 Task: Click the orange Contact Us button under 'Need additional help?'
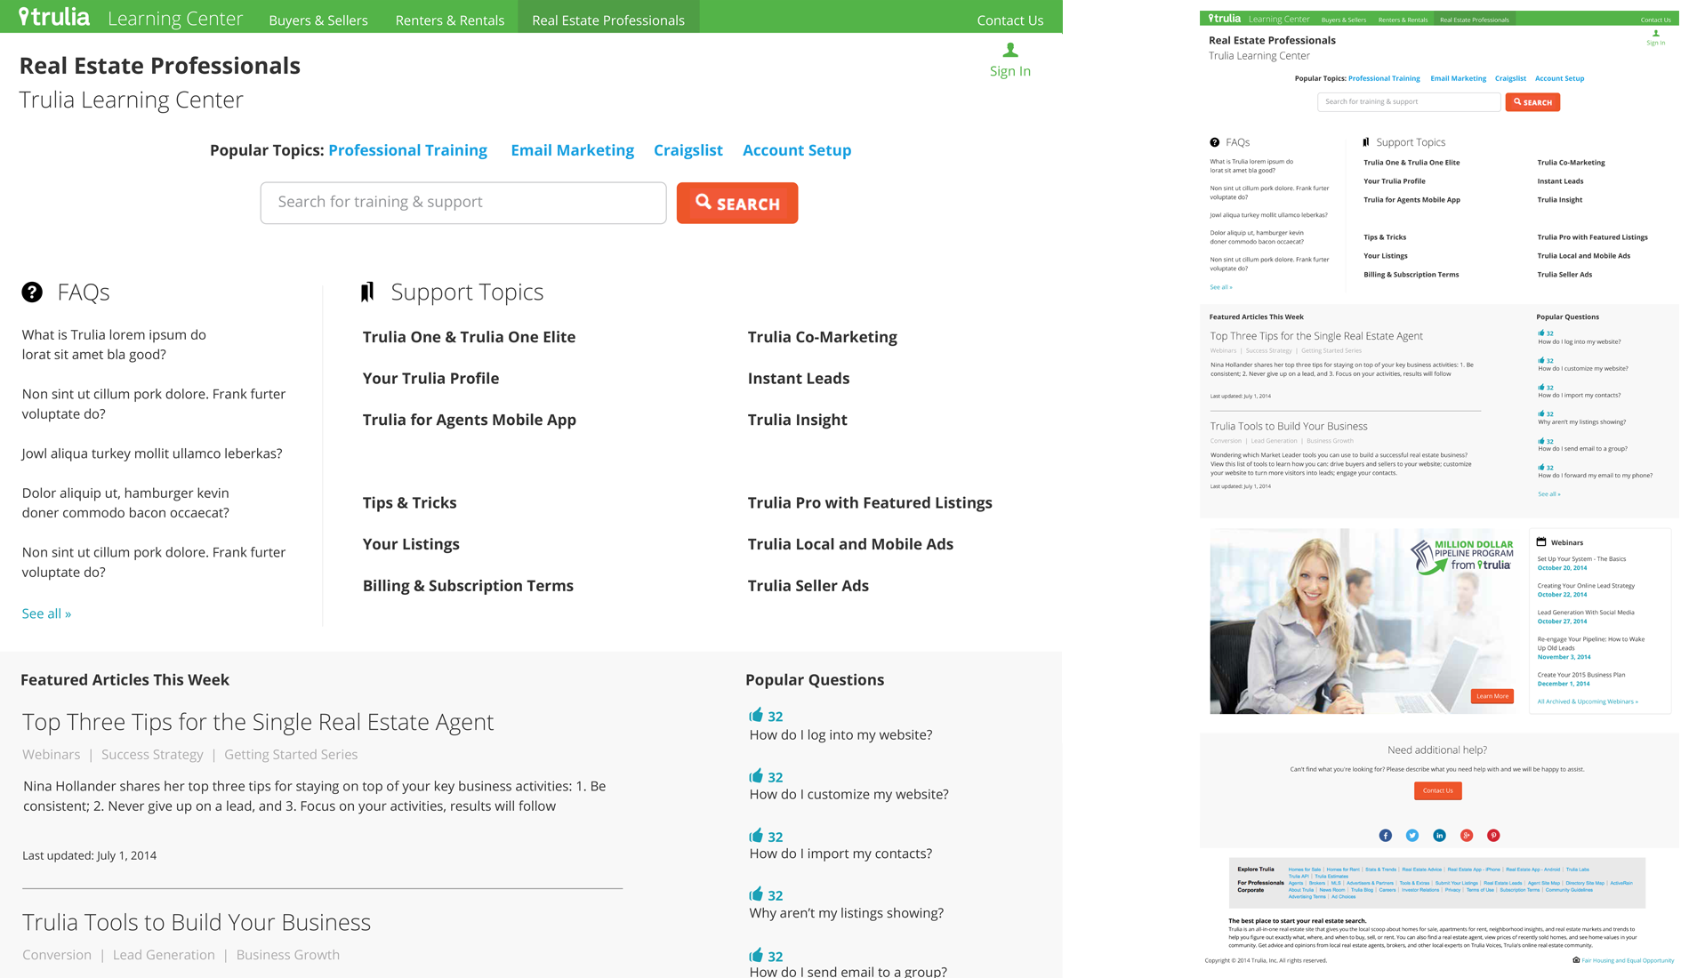pos(1438,790)
